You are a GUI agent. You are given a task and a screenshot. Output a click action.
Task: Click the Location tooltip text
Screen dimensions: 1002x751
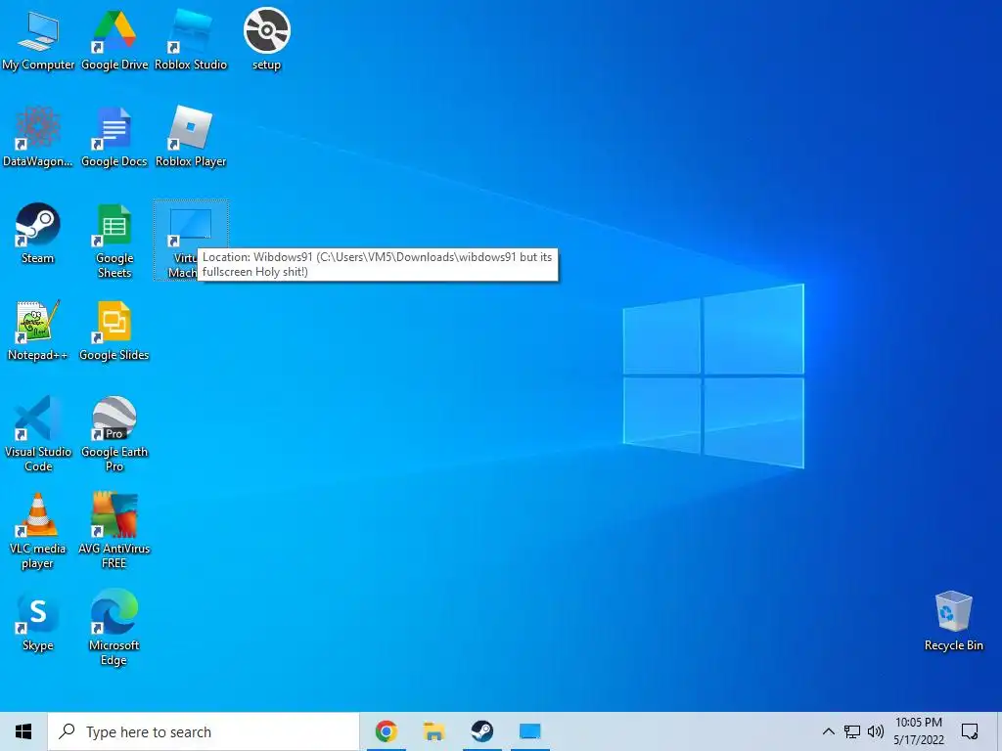[377, 264]
